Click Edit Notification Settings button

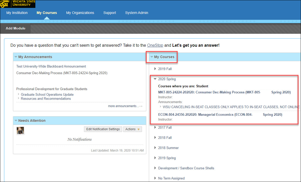(x=103, y=129)
